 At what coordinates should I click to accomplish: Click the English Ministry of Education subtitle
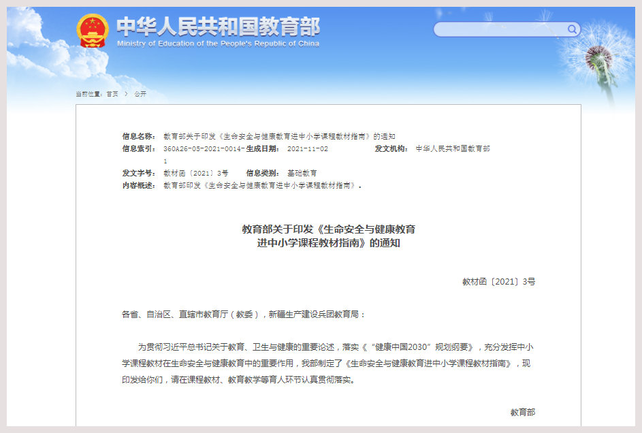click(218, 44)
